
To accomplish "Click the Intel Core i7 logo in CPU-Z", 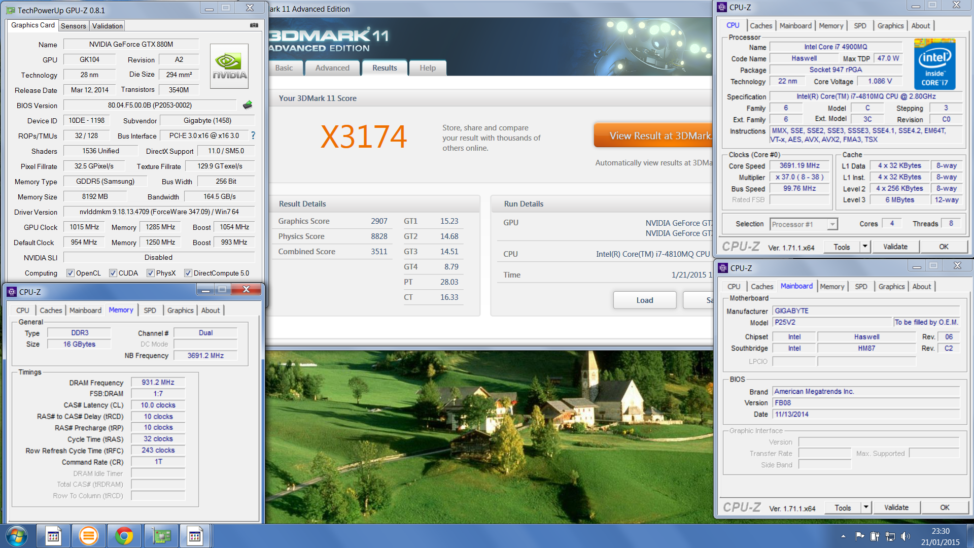I will coord(934,64).
